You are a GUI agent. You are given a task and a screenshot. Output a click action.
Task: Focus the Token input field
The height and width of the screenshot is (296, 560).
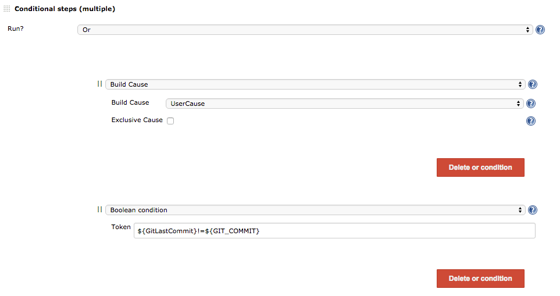coord(334,231)
